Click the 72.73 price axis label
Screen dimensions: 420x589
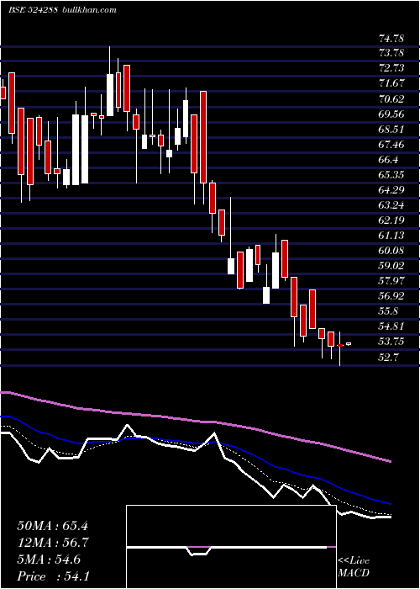click(x=391, y=69)
